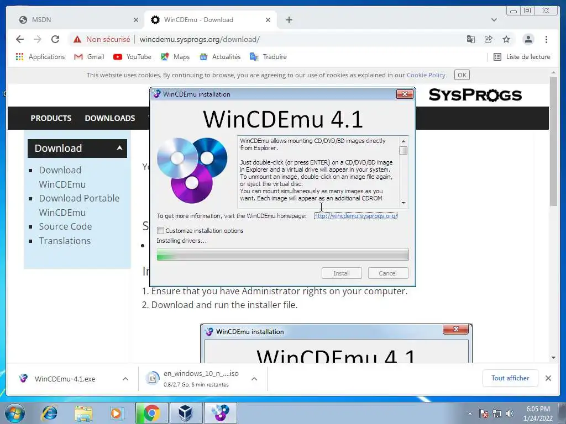Open the DOWNLOADS menu
The width and height of the screenshot is (566, 424).
pyautogui.click(x=110, y=118)
